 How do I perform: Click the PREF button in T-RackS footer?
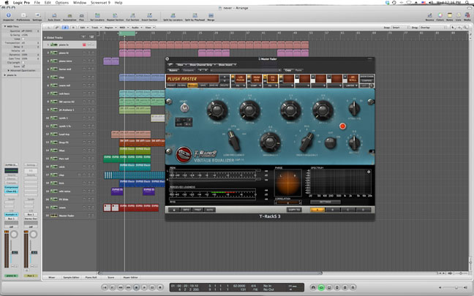pos(197,210)
